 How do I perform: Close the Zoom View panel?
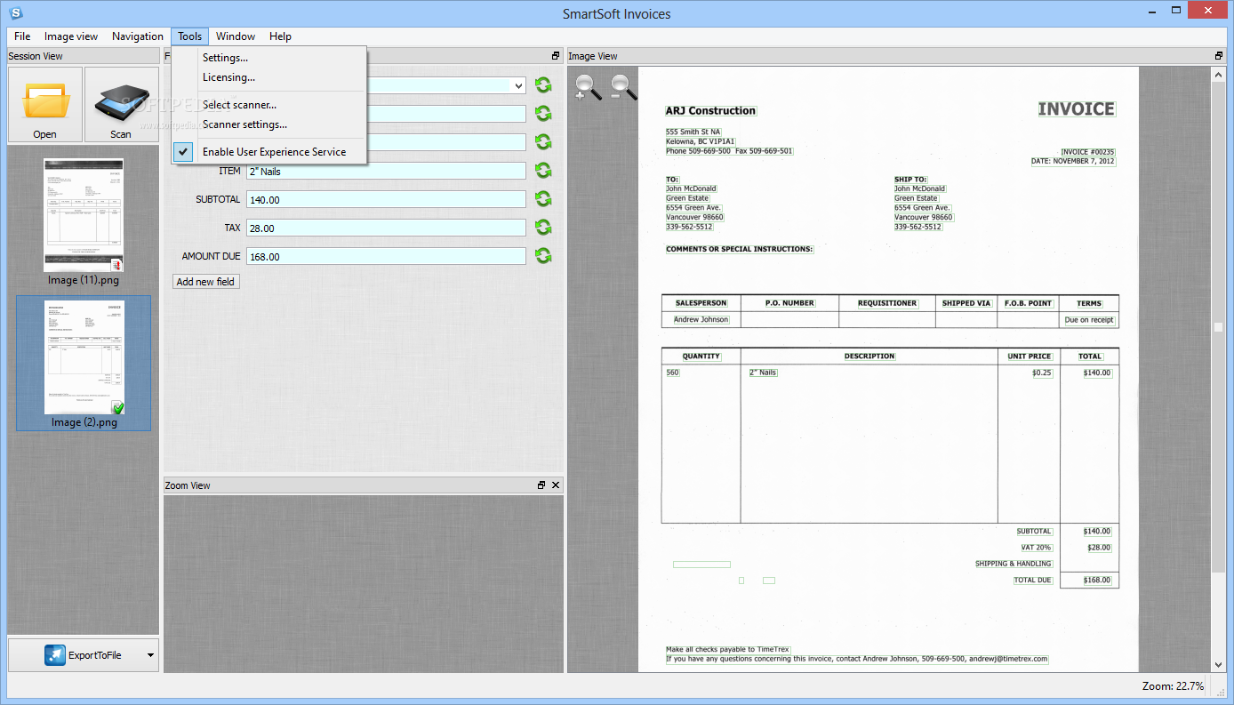(x=556, y=485)
